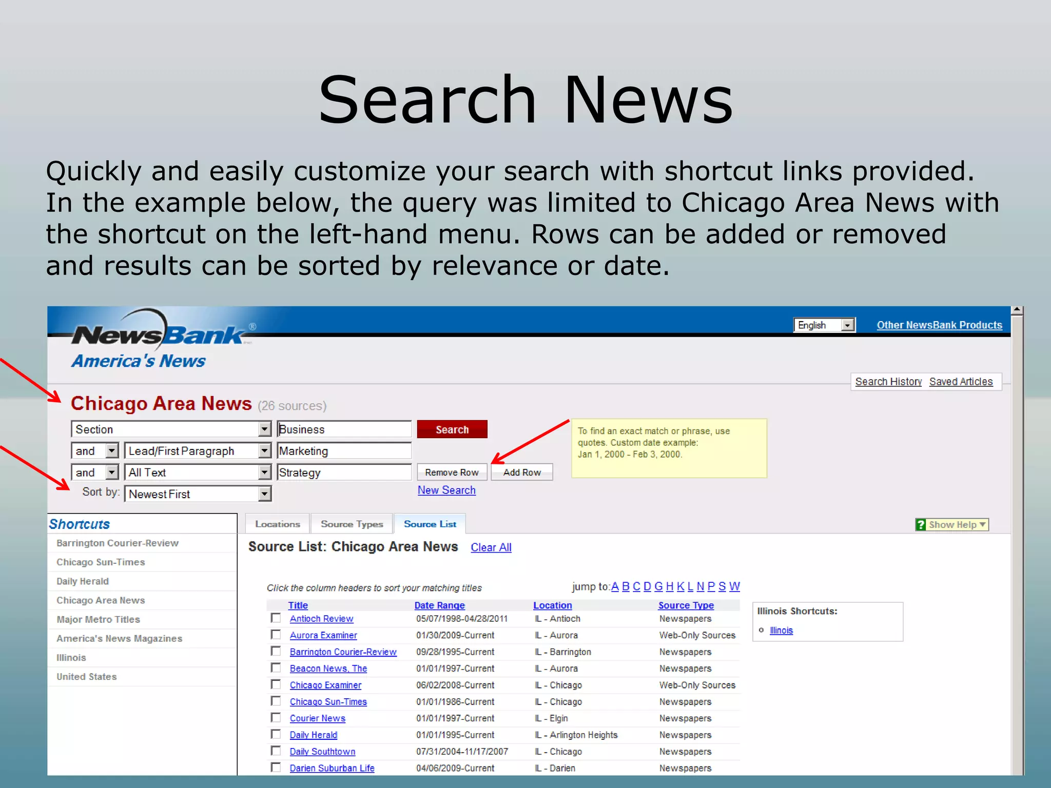
Task: Jump to letter A in source list
Action: [615, 586]
